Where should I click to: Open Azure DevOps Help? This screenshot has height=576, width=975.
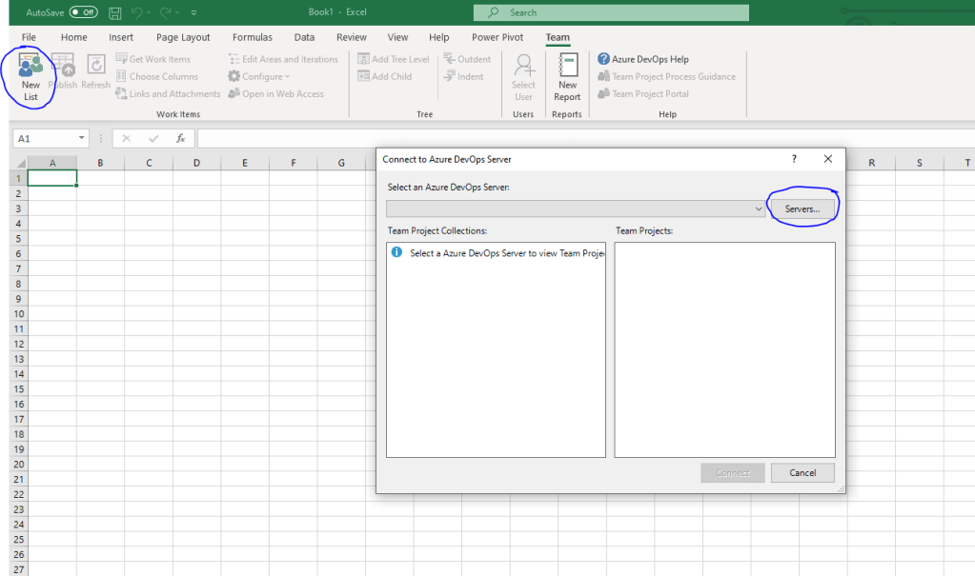pyautogui.click(x=642, y=58)
